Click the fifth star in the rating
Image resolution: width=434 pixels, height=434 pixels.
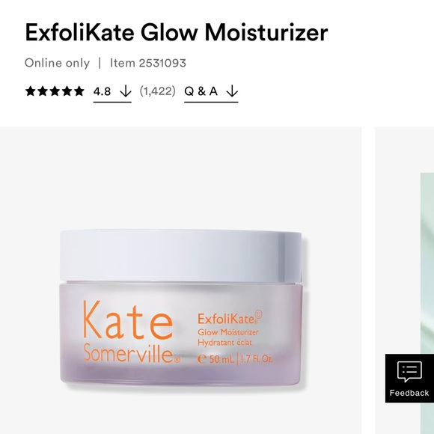[x=79, y=91]
